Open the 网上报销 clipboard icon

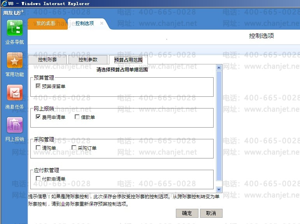click(x=15, y=125)
